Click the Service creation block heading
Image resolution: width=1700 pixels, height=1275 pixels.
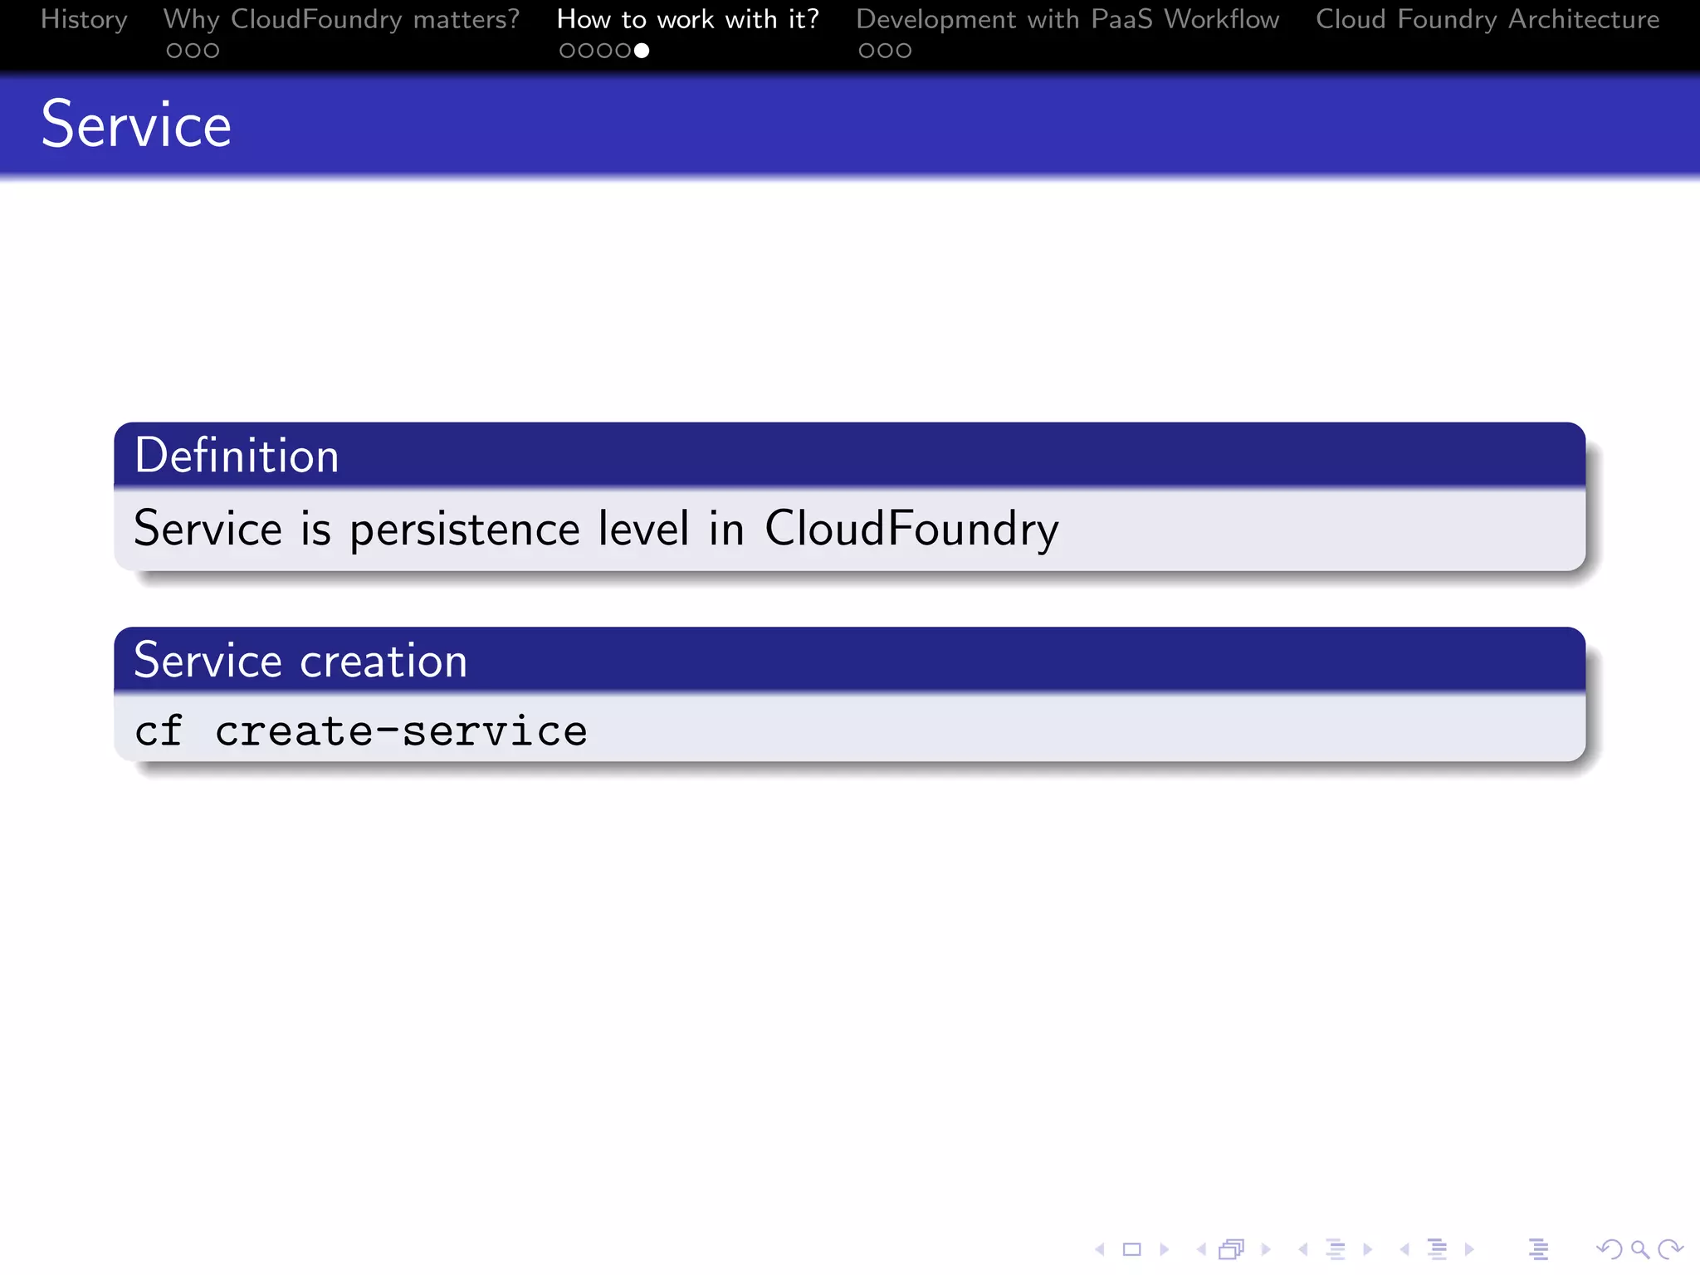pos(300,661)
